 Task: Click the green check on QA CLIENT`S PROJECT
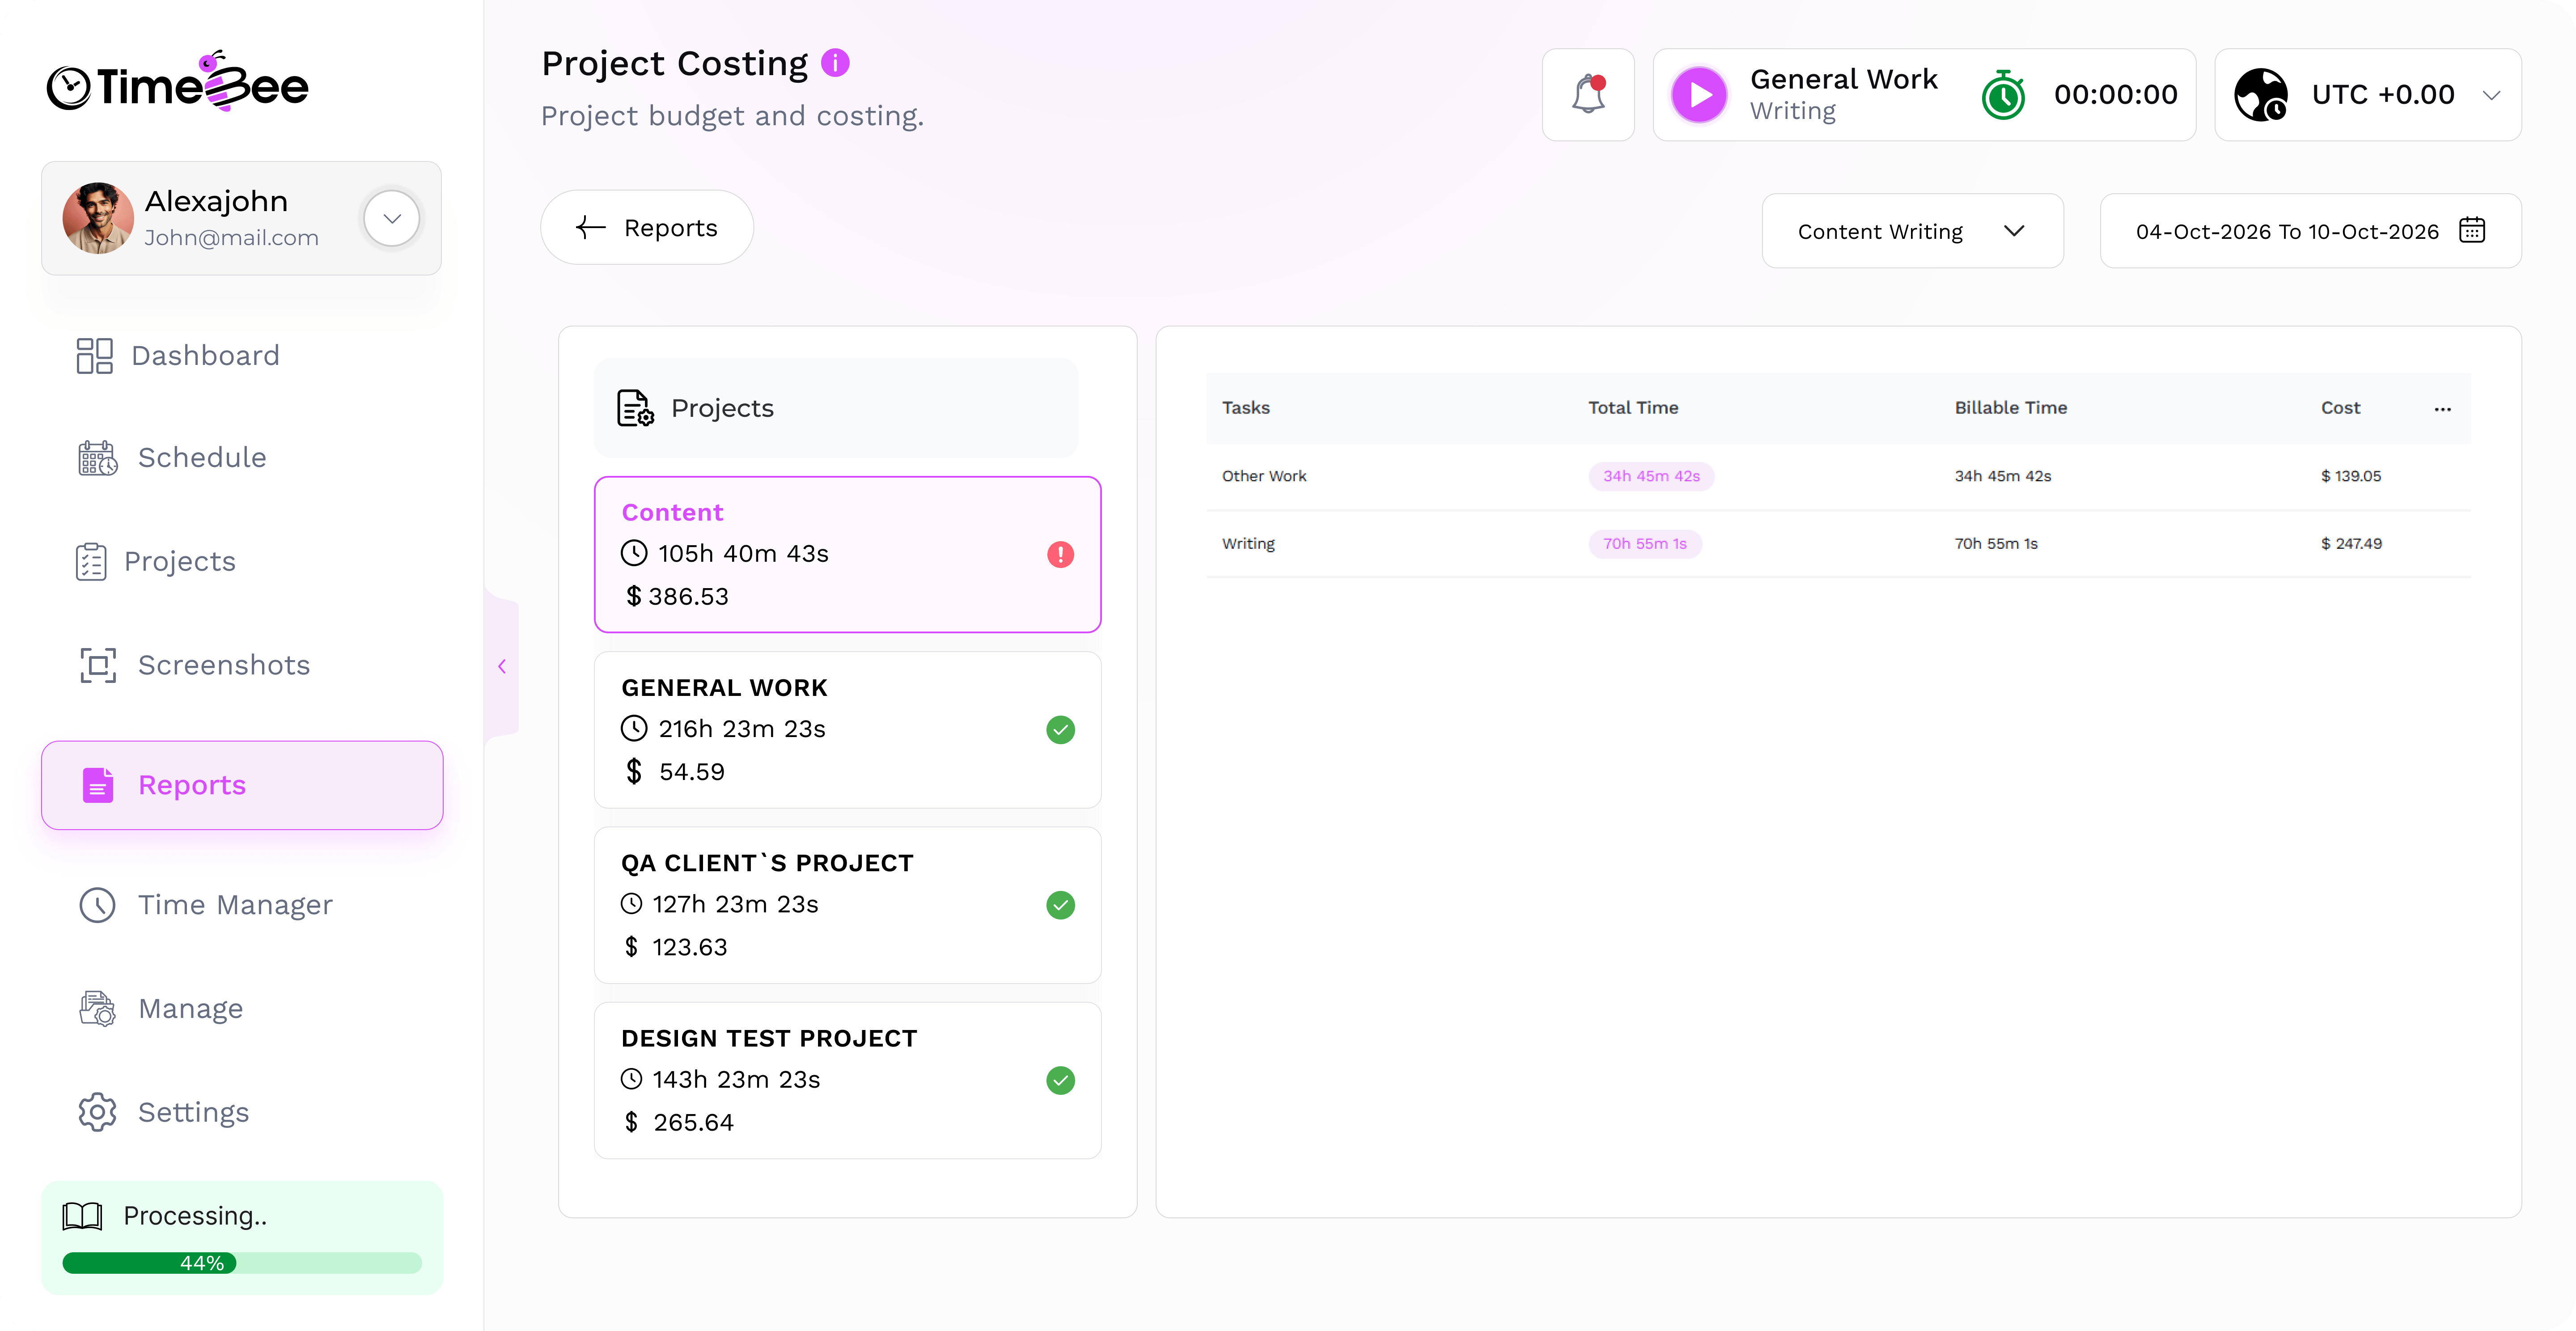point(1060,905)
